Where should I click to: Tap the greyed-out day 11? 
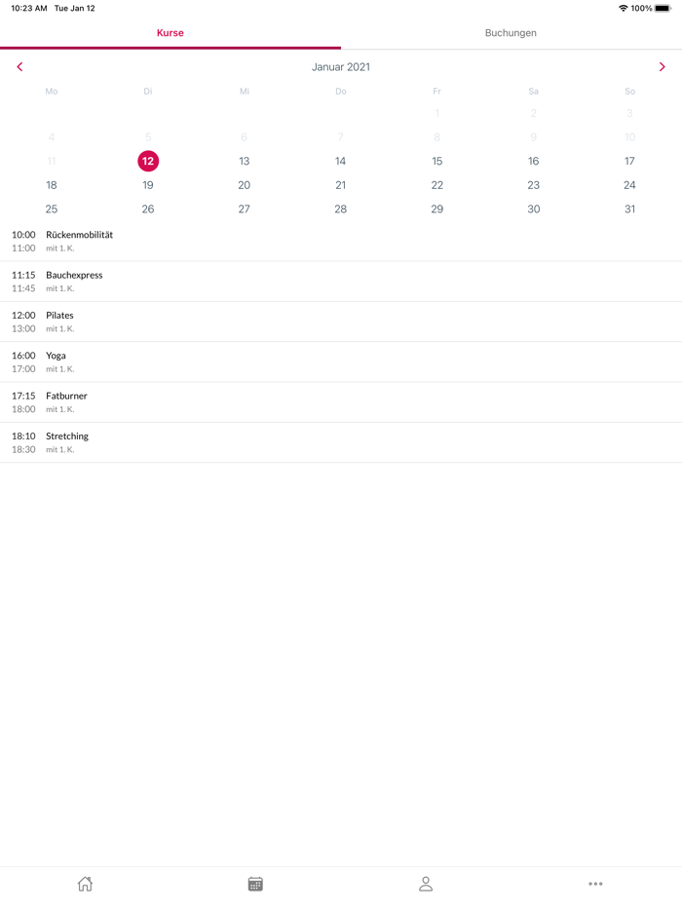pos(52,161)
